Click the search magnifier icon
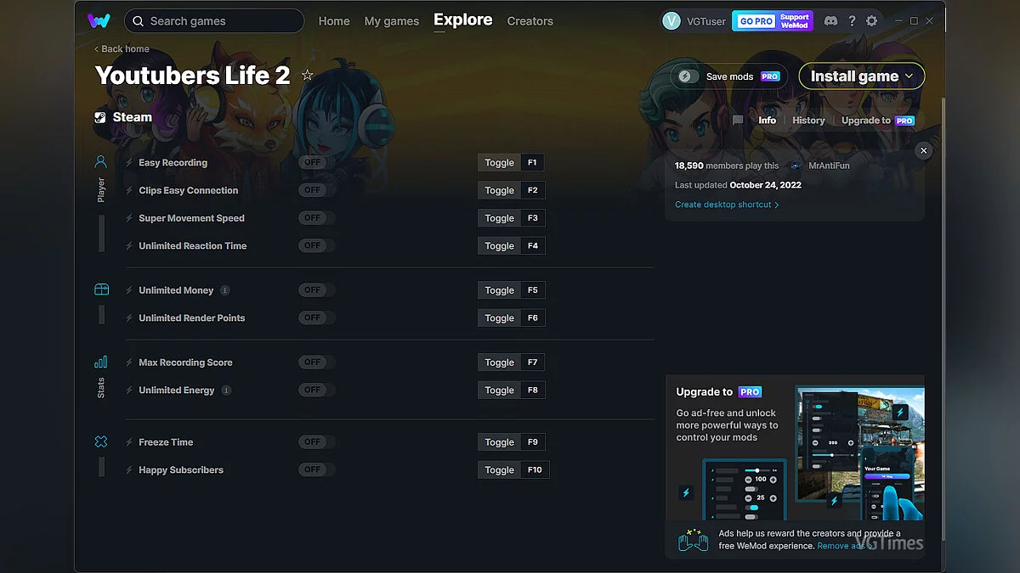This screenshot has height=573, width=1020. 138,21
